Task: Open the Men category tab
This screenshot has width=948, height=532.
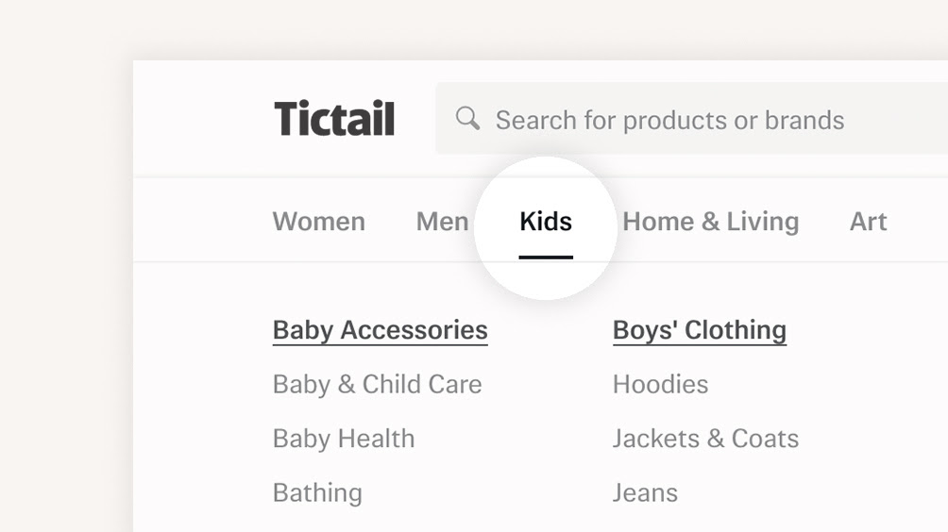Action: 442,222
